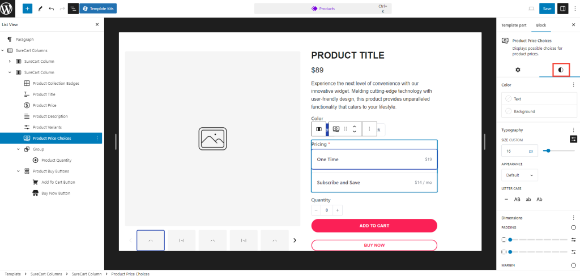Viewport: 580px width, 276px height.
Task: Close the List View panel
Action: pyautogui.click(x=97, y=24)
